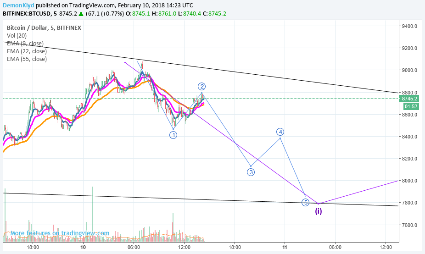
Task: Click the 18:00 label before date 10
Action: [x=33, y=247]
